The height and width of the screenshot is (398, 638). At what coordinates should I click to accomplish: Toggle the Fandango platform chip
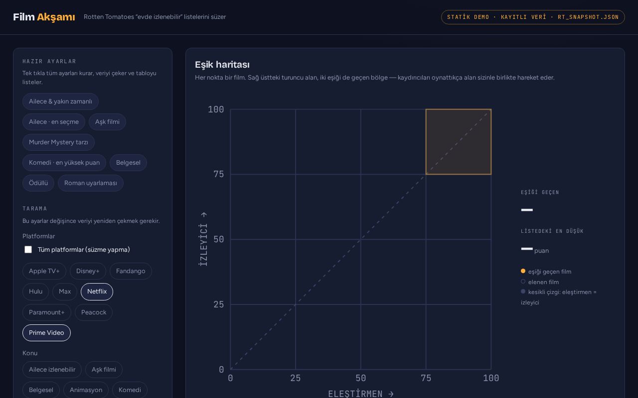[x=131, y=271]
